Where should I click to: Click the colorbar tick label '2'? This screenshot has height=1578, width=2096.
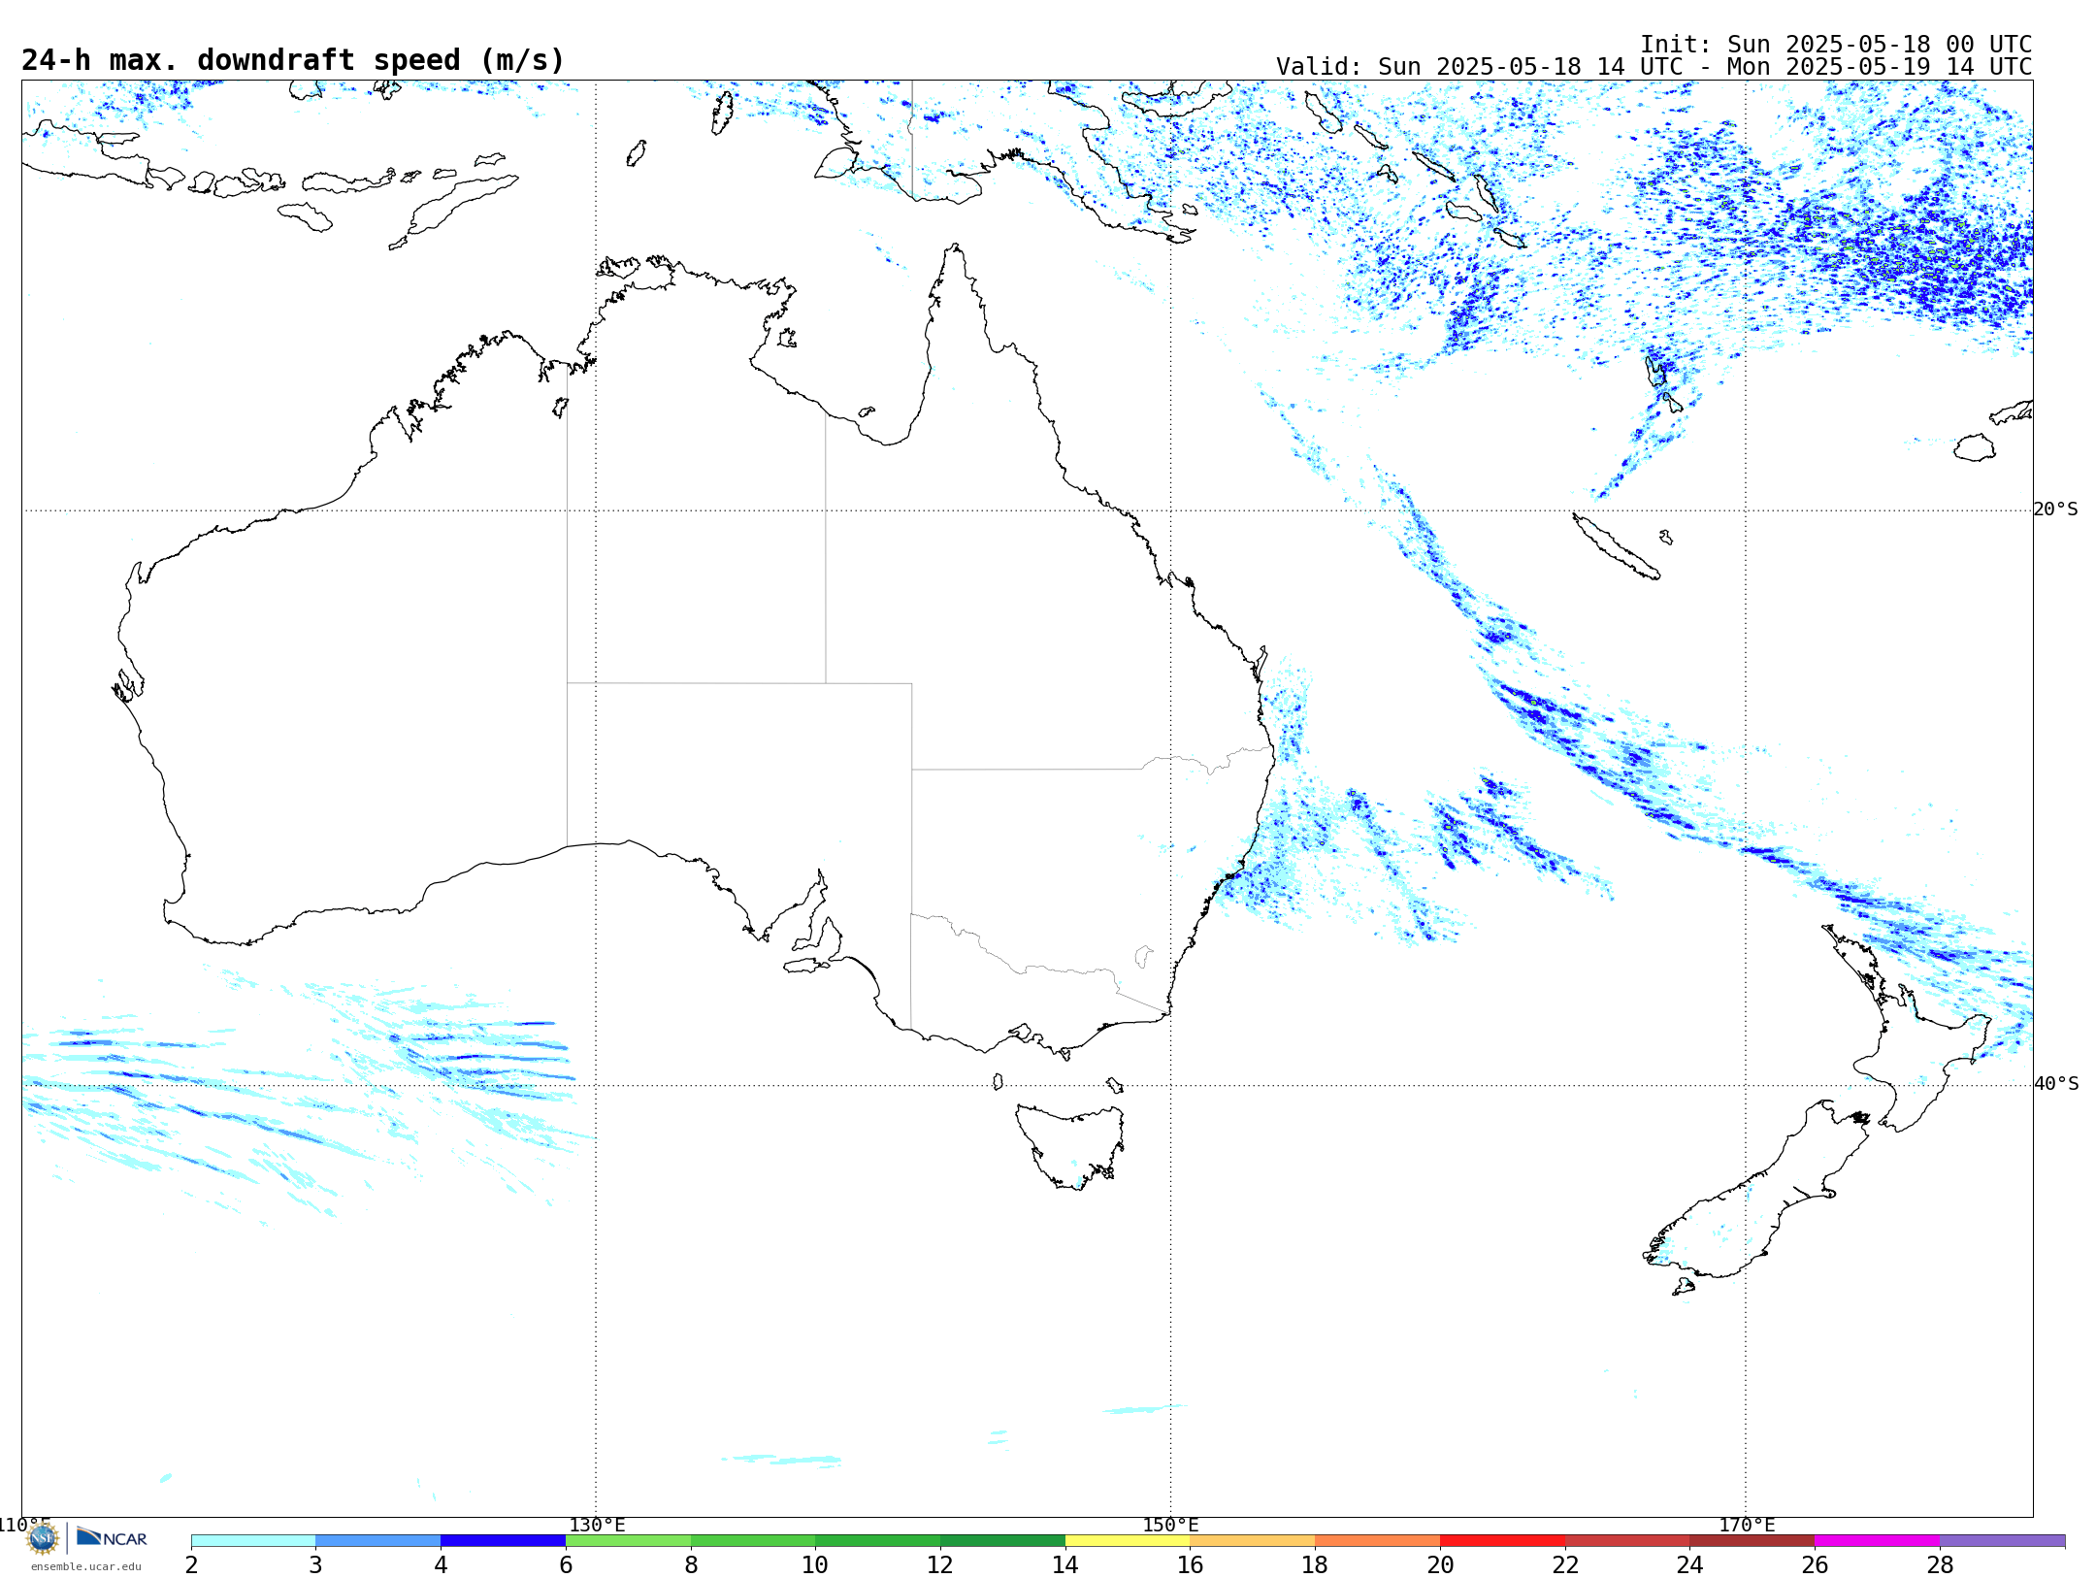(x=191, y=1564)
